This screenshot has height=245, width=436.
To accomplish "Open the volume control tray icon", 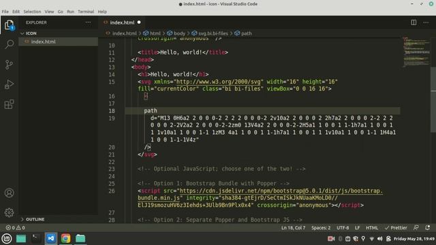I will coord(380,239).
